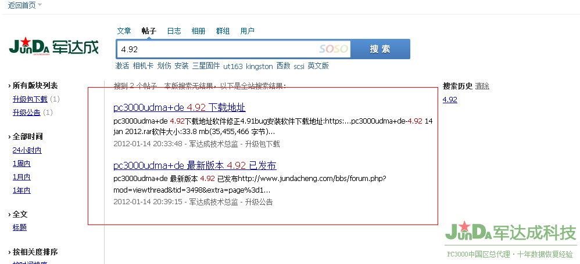
Task: Click the 2012-01-14 20:39:15 timestamp text
Action: pos(148,202)
